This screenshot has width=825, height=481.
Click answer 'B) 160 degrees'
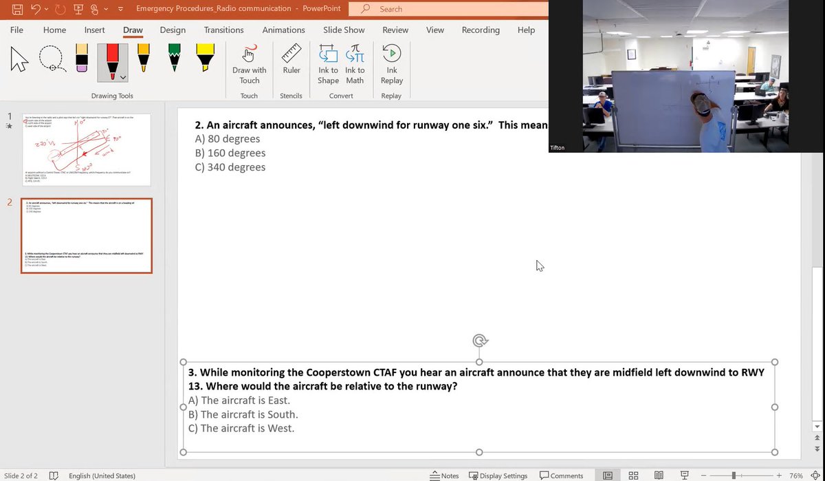tap(230, 153)
